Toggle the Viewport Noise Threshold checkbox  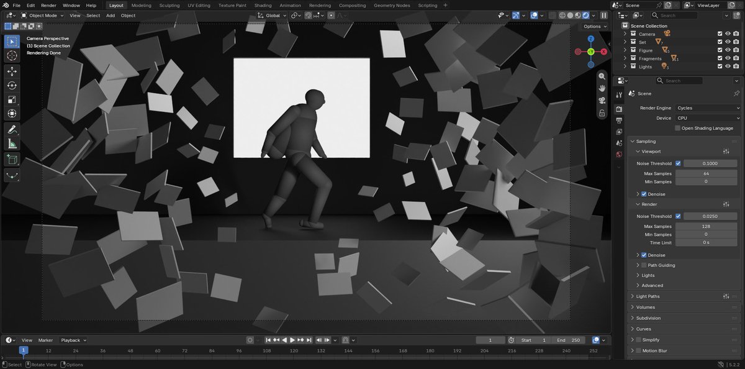tap(678, 163)
